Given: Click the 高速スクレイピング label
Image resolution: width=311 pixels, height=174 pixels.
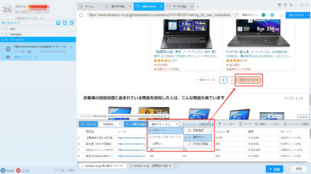Looking at the screenshot, I should click(26, 57).
